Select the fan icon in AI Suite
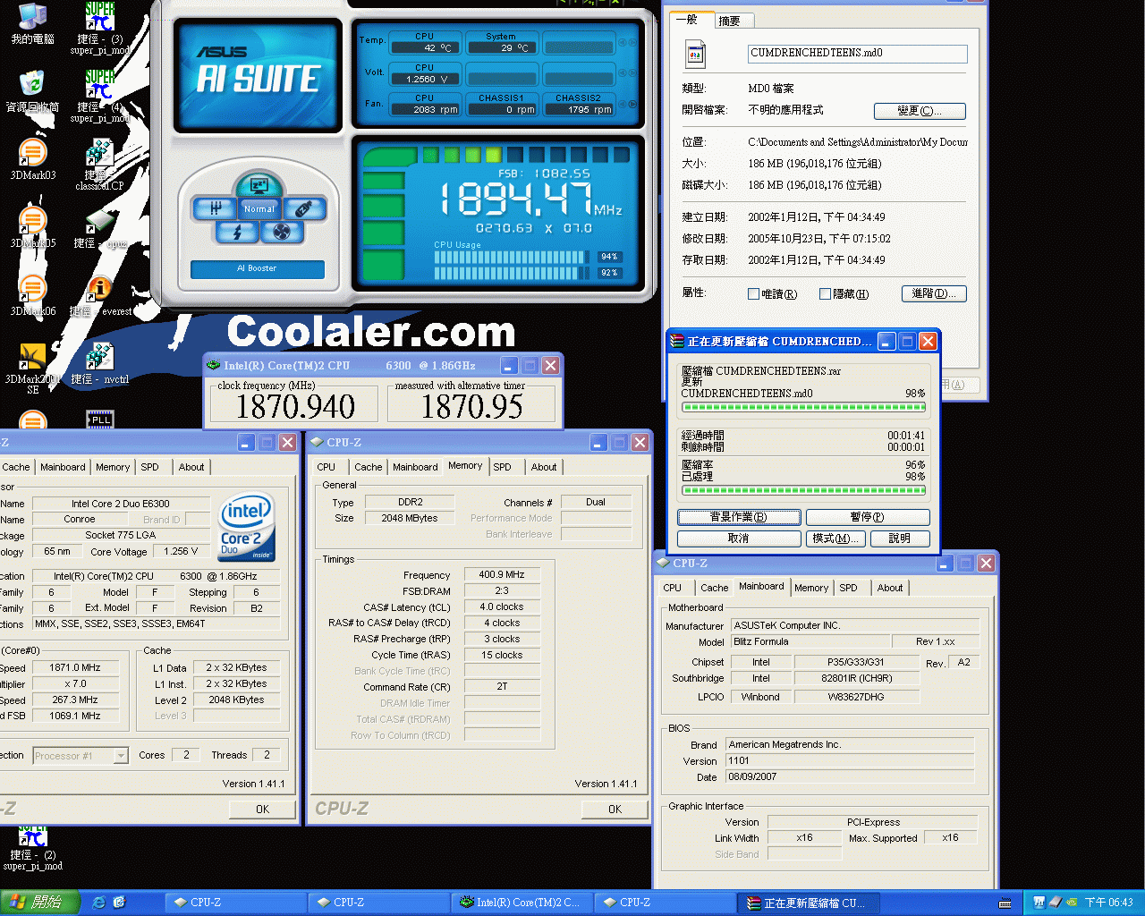1145x916 pixels. 281,232
